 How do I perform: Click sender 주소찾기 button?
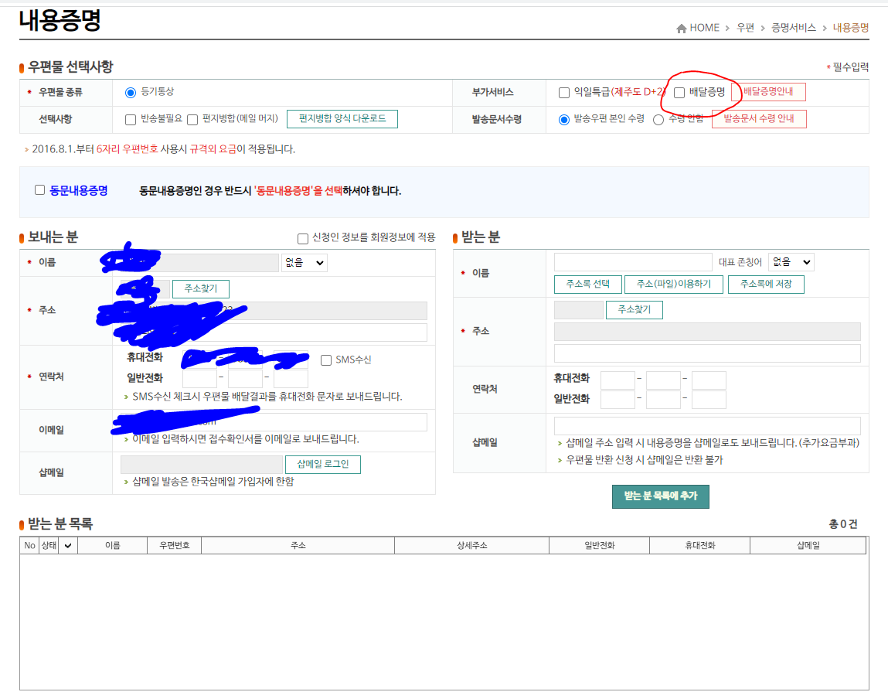pyautogui.click(x=200, y=289)
